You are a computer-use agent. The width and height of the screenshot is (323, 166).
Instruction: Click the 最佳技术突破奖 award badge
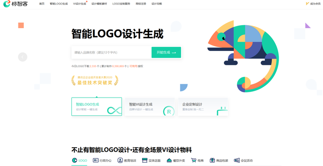[95, 81]
